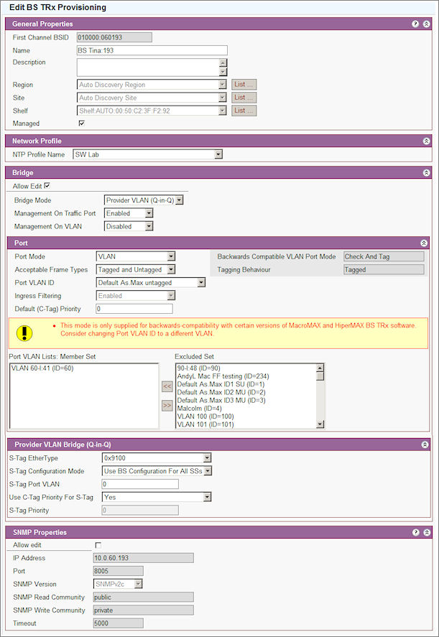Enable the SNMP Allow edit checkbox
Screen dimensions: 439x637
(98, 545)
